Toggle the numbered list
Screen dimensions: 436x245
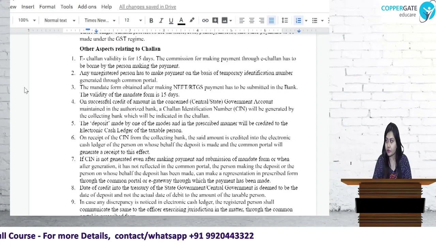pyautogui.click(x=298, y=20)
